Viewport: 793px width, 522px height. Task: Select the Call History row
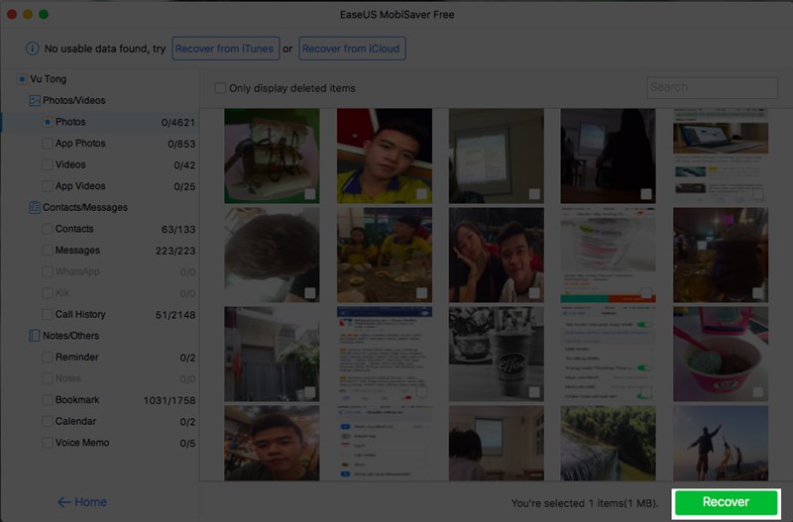point(100,314)
